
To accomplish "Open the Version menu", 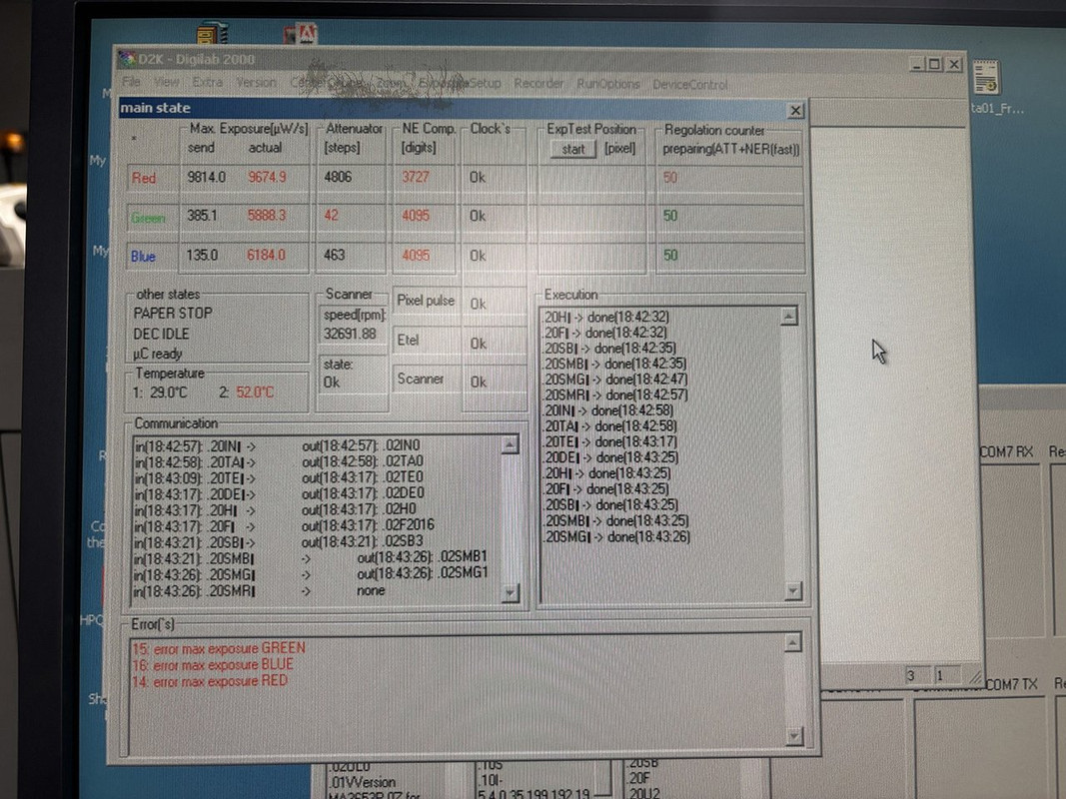I will [257, 83].
